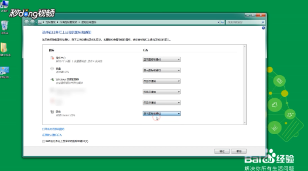Image resolution: width=308 pixels, height=171 pixels.
Task: Open behavior dropdown for Windows Explorer
Action: click(x=162, y=81)
